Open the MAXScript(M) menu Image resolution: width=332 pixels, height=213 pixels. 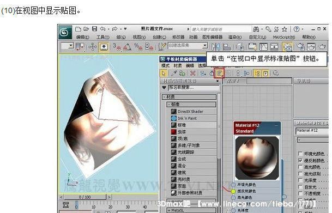(284, 37)
